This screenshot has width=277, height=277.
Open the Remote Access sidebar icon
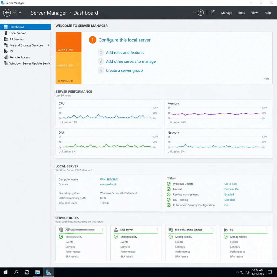point(6,57)
